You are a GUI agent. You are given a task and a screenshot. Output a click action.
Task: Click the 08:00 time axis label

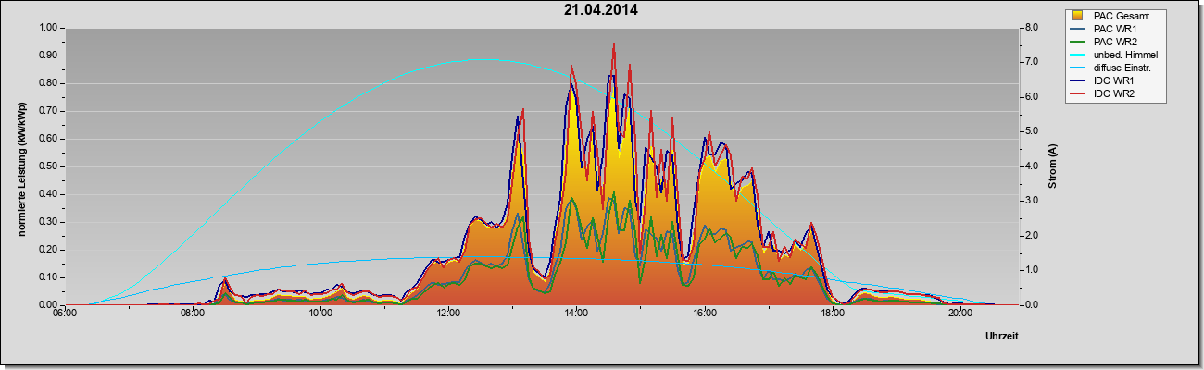click(x=193, y=314)
